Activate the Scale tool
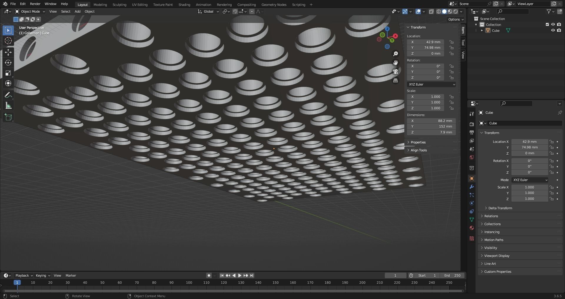The width and height of the screenshot is (565, 299). pyautogui.click(x=8, y=73)
